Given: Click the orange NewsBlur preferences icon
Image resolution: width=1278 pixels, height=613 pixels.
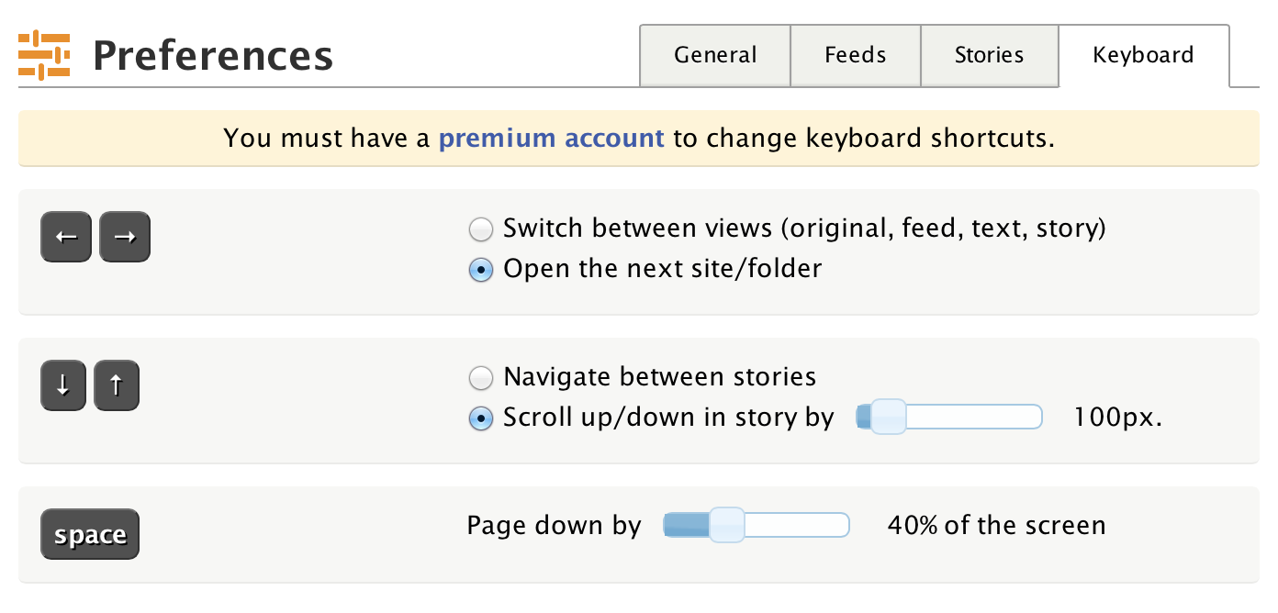Looking at the screenshot, I should click(x=43, y=54).
